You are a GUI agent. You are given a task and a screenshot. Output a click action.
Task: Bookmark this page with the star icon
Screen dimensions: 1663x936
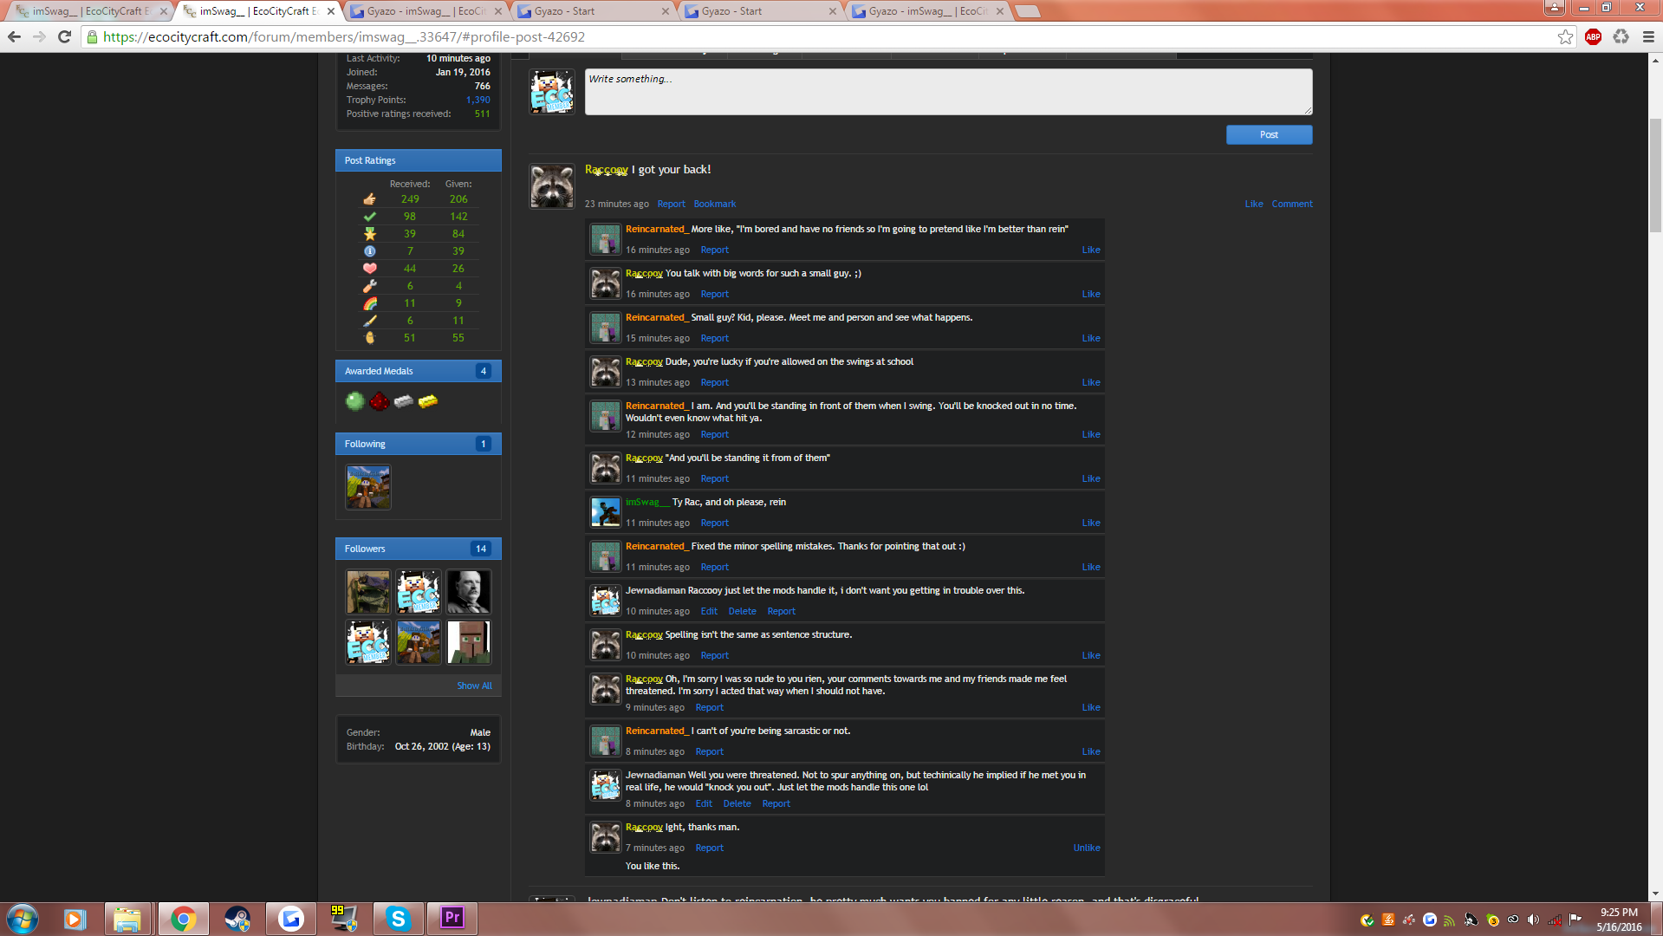click(1565, 36)
